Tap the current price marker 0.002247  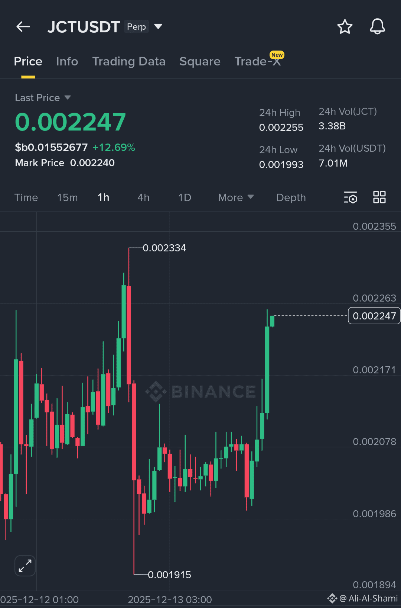374,316
